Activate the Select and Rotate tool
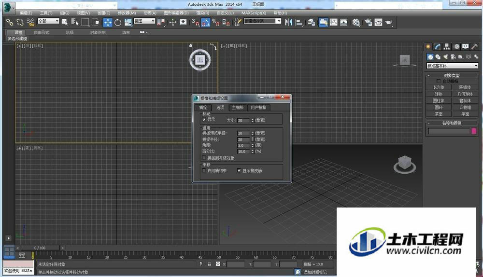The width and height of the screenshot is (483, 277). tap(118, 22)
